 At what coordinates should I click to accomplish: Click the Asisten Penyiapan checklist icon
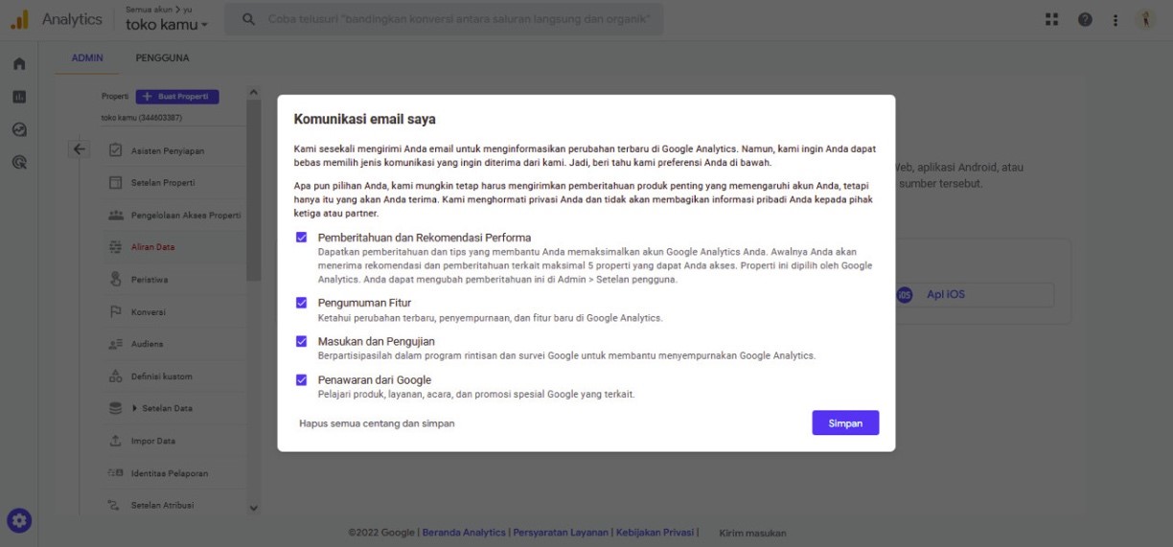(x=115, y=150)
